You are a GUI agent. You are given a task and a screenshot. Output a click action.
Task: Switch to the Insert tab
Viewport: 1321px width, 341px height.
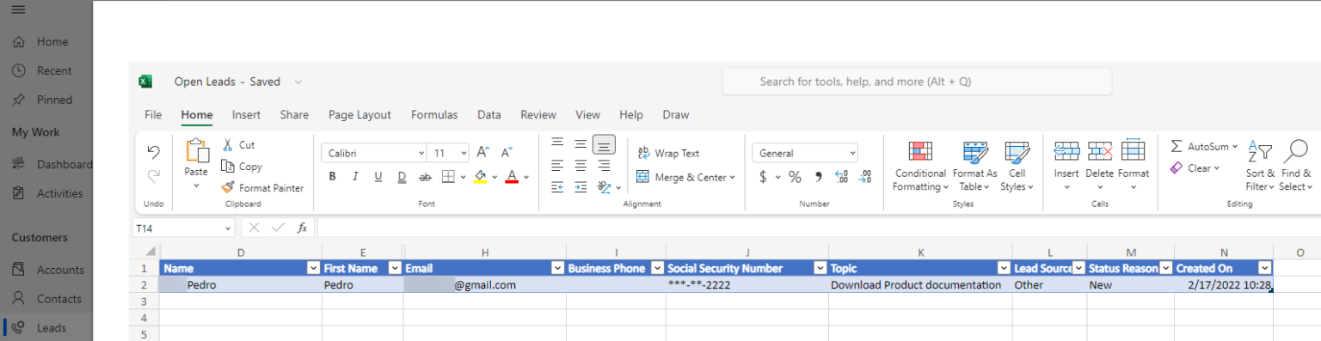coord(246,115)
